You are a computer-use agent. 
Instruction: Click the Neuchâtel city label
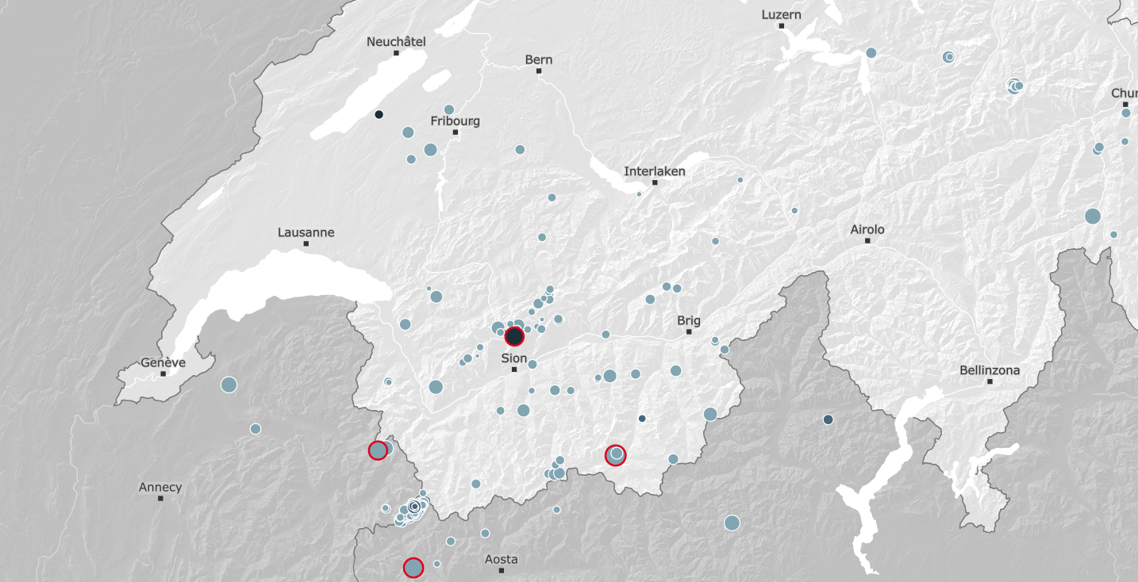point(397,42)
